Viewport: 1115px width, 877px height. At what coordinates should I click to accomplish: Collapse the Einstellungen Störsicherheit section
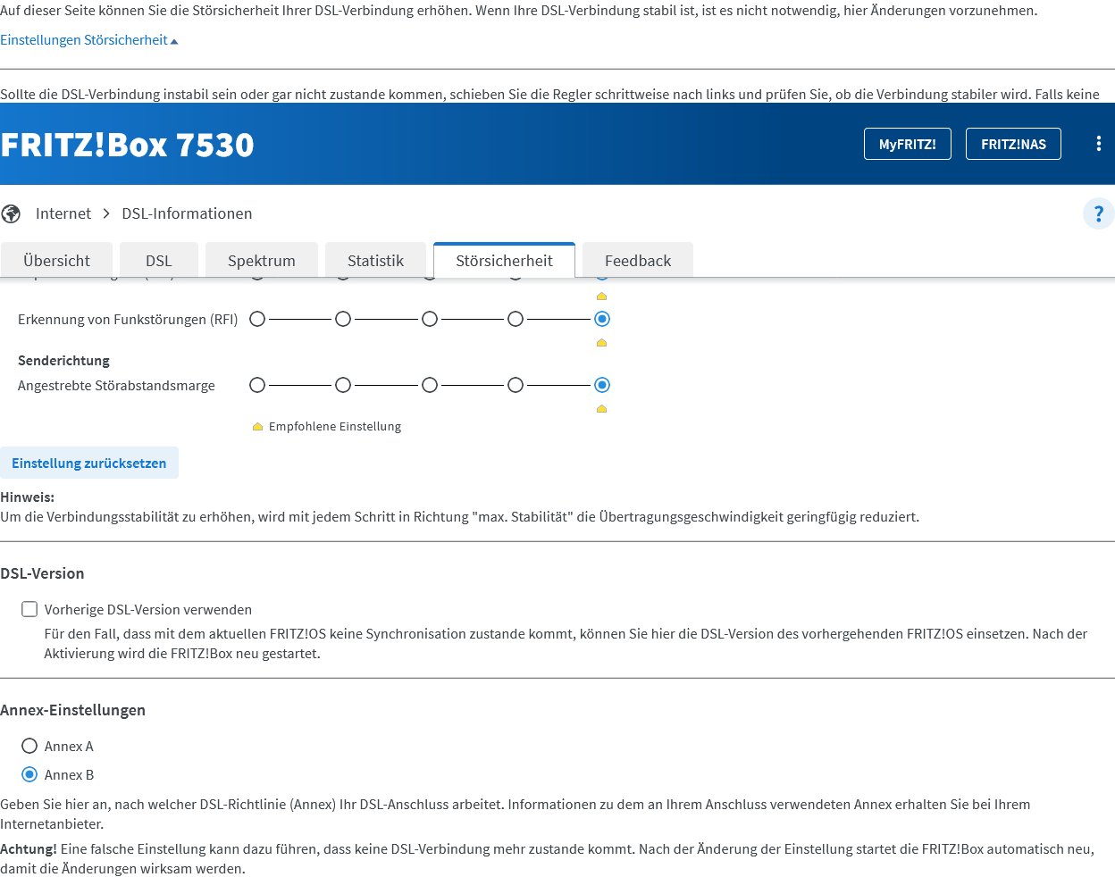pos(88,40)
